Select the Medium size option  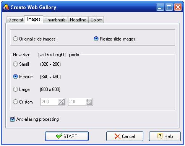click(x=23, y=77)
